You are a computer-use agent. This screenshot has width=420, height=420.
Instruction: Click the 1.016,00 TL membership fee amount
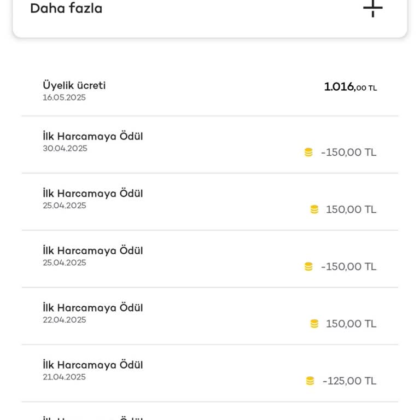click(350, 87)
